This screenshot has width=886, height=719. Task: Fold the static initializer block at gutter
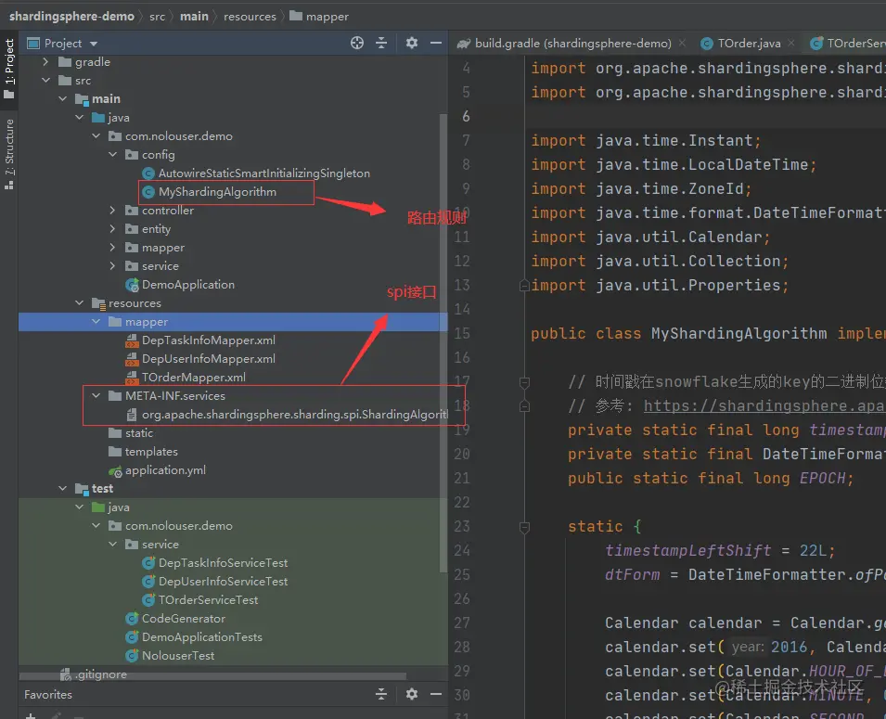pyautogui.click(x=525, y=527)
